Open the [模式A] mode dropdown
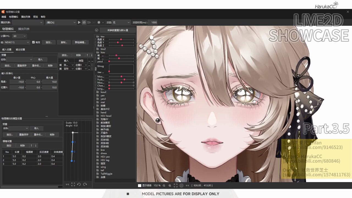The image size is (352, 198). [x=61, y=23]
